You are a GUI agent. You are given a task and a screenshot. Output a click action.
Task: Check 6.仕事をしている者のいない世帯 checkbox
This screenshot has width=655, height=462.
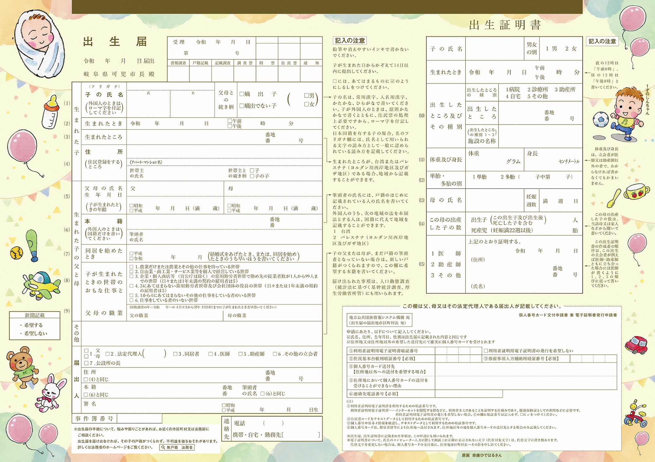[x=132, y=300]
